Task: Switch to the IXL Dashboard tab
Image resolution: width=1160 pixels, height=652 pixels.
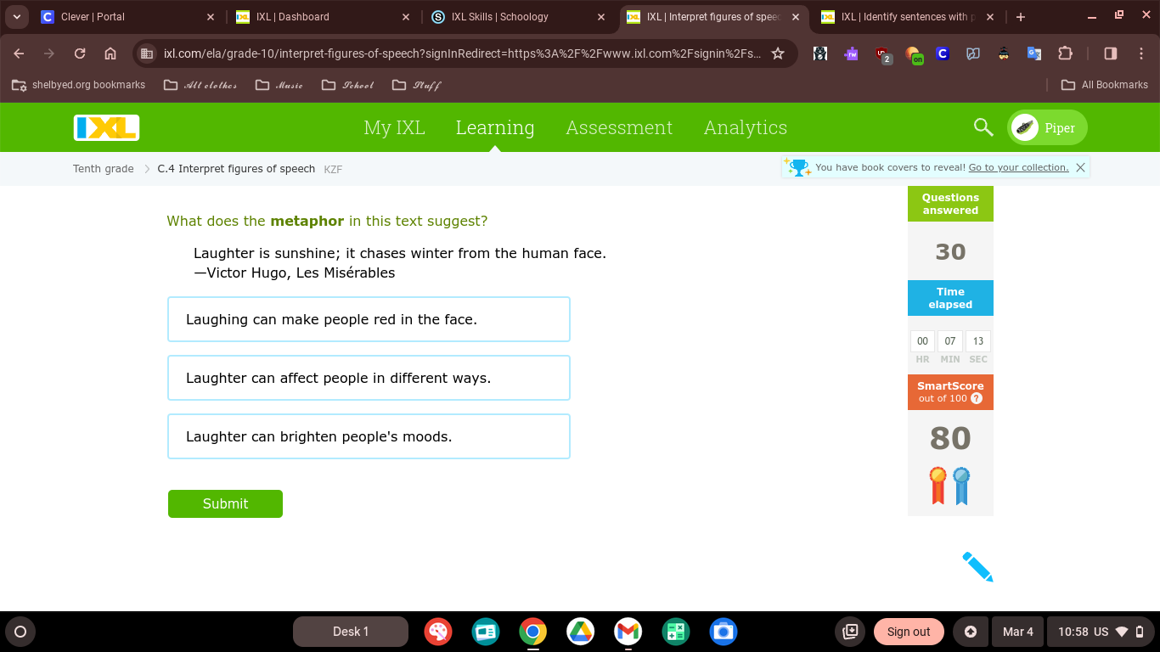Action: coord(313,17)
